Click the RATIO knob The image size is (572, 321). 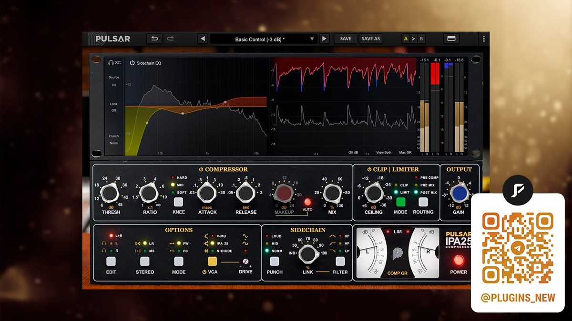149,193
